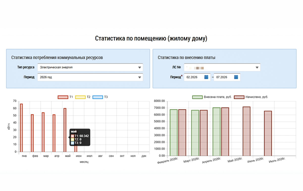Click the green paid bar for Апрель 2026г.
This screenshot has height=191, width=303.
pyautogui.click(x=216, y=132)
